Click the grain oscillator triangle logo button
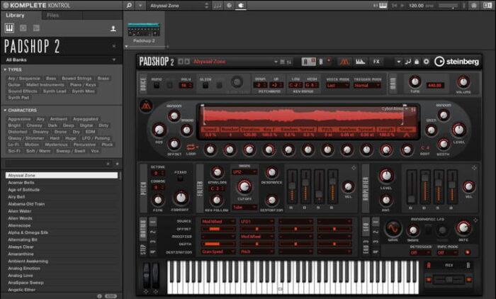496x299 pixels. (x=146, y=108)
